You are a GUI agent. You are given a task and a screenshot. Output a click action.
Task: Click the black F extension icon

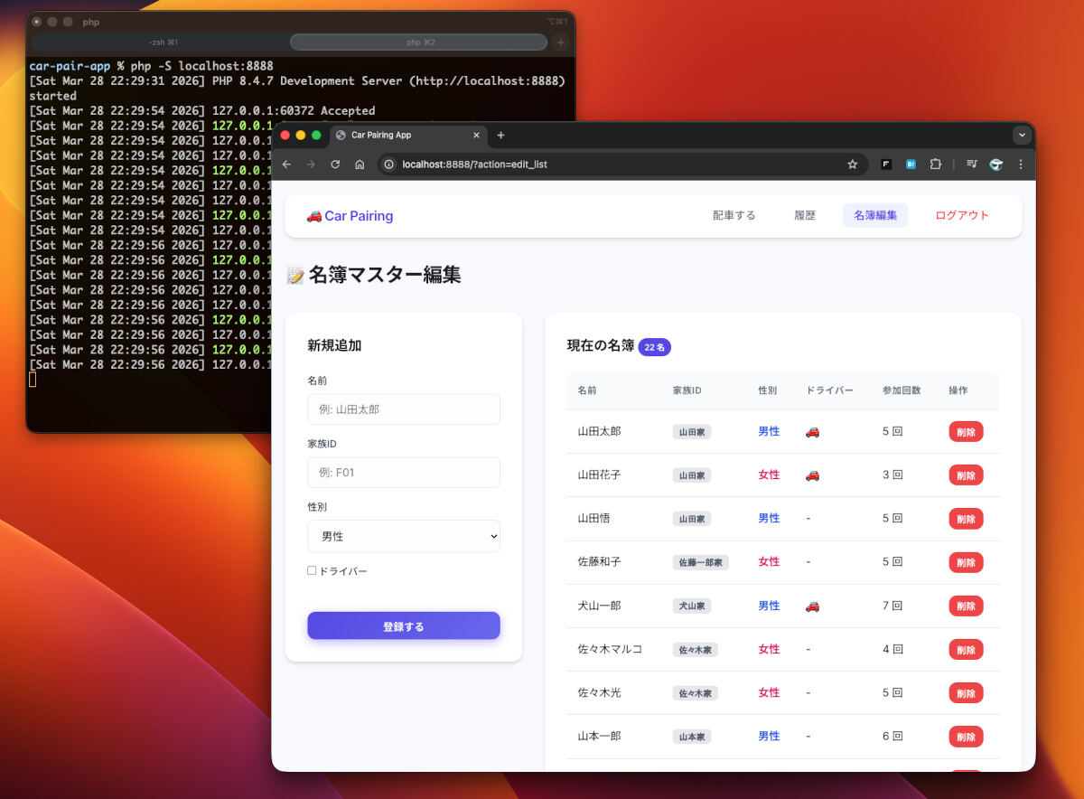tap(887, 164)
